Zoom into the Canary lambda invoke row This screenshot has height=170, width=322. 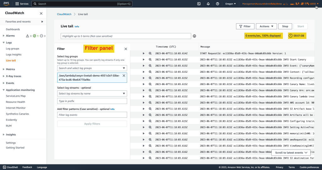pos(150,97)
